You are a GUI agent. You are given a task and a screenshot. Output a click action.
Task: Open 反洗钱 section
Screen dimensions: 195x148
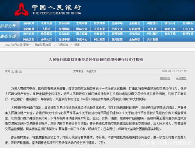pyautogui.click(x=152, y=29)
